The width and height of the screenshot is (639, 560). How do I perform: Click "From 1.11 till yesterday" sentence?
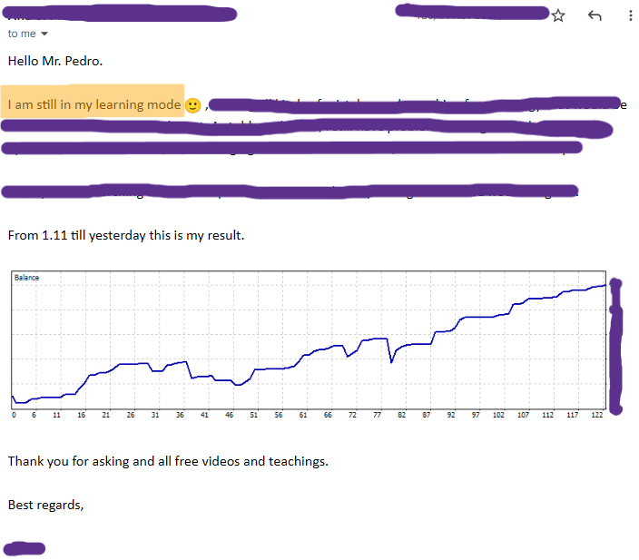click(125, 235)
